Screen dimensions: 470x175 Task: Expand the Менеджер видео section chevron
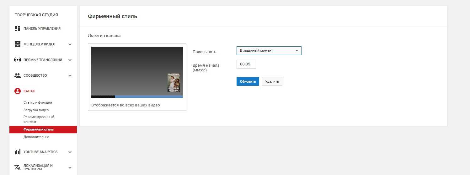[x=70, y=44]
